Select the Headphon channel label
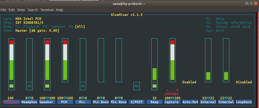The height and width of the screenshot is (108, 259). point(29,102)
